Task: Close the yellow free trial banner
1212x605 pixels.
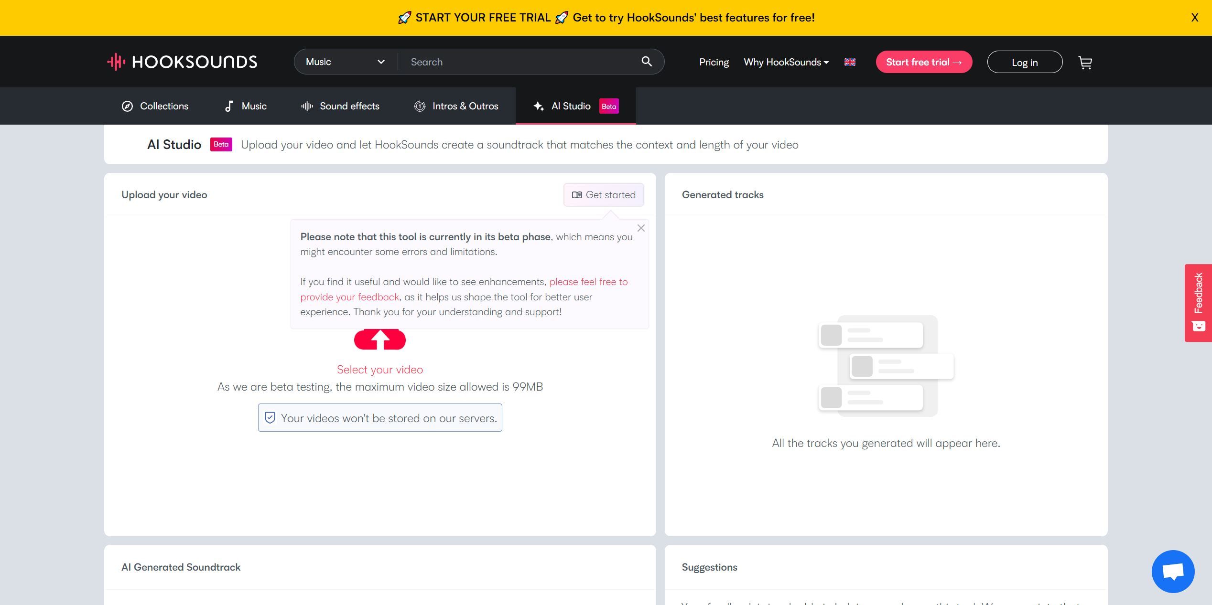Action: [1194, 17]
